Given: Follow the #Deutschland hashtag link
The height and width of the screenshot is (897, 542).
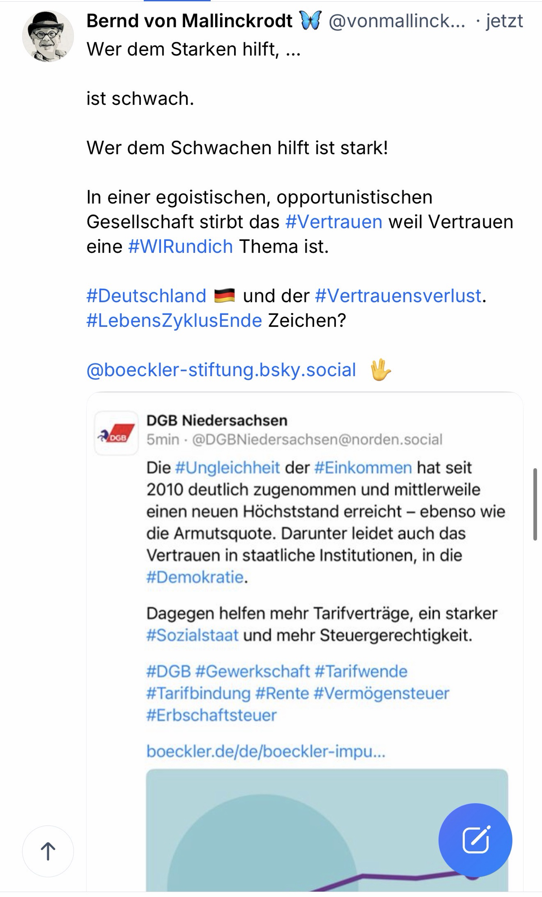Looking at the screenshot, I should pos(146,296).
